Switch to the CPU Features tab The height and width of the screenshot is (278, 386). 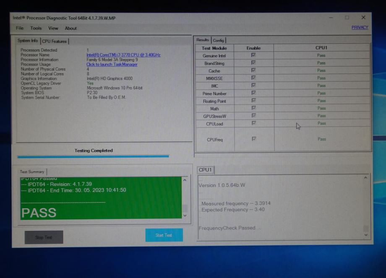pyautogui.click(x=54, y=41)
